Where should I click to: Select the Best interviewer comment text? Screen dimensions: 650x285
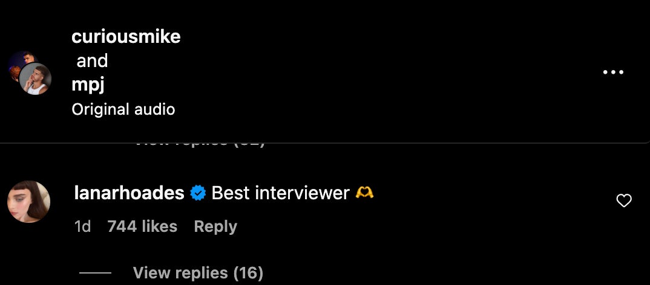pyautogui.click(x=281, y=193)
